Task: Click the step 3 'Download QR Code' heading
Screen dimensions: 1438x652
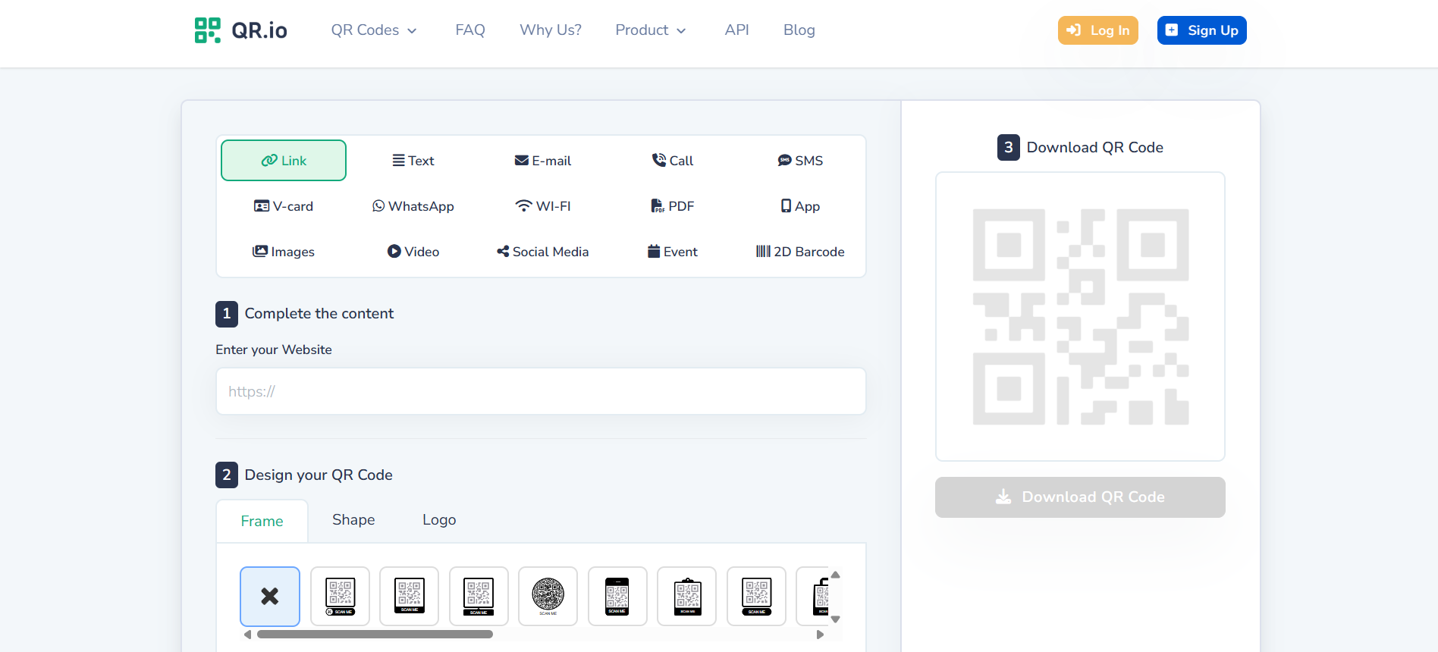Action: pos(1095,147)
